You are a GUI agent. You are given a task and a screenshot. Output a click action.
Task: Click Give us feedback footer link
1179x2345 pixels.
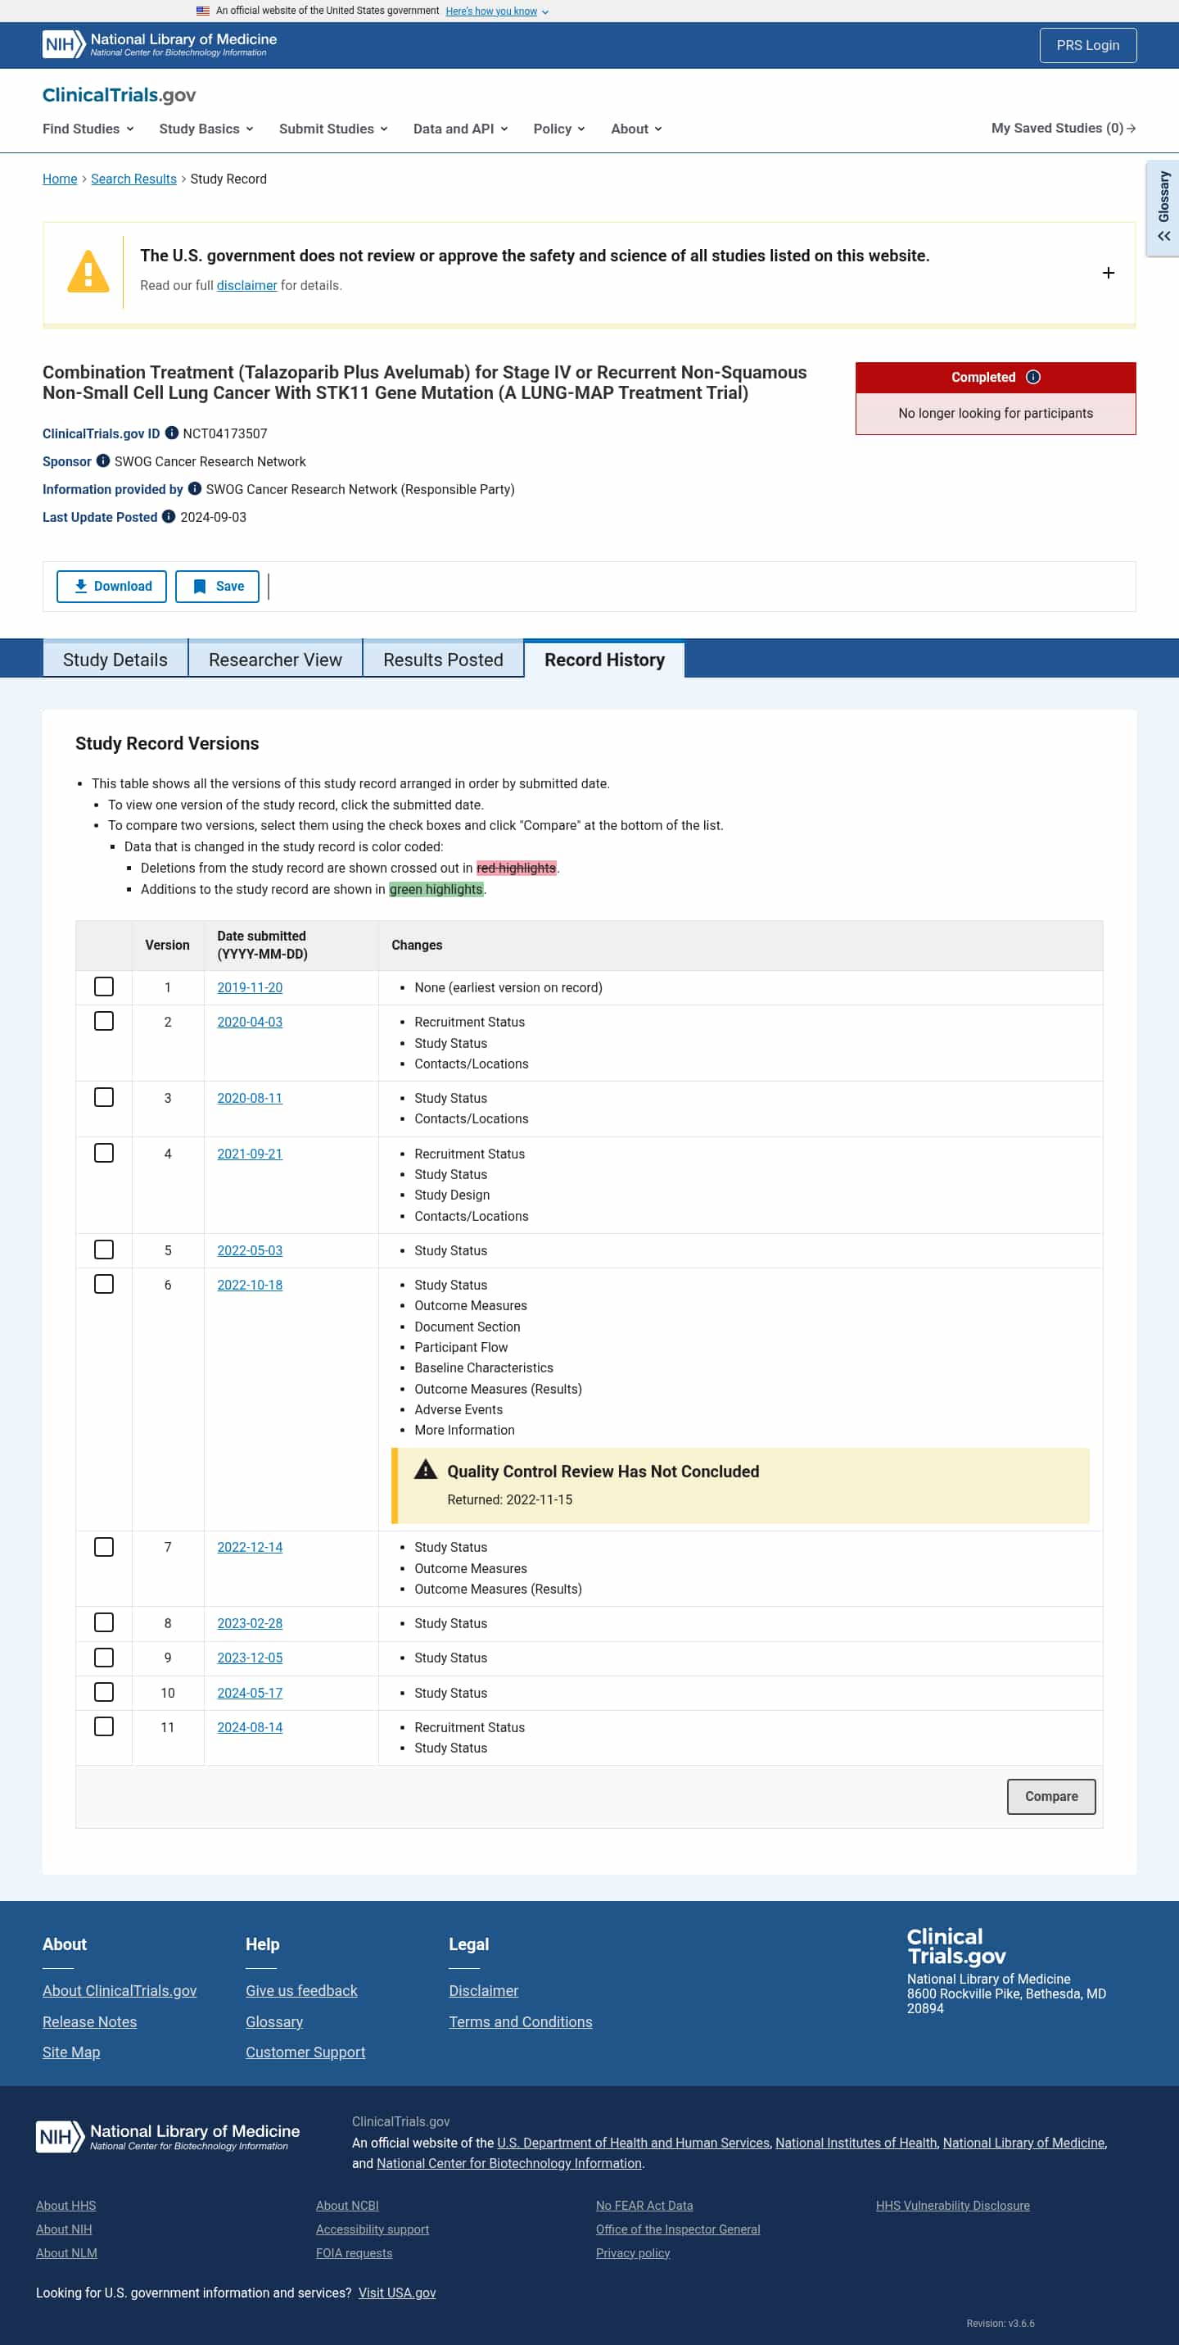[301, 1991]
